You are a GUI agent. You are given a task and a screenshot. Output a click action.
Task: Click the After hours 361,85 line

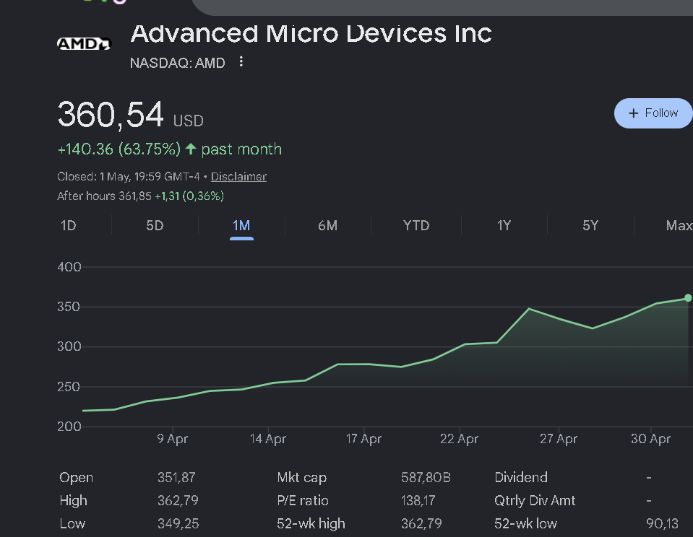(140, 196)
